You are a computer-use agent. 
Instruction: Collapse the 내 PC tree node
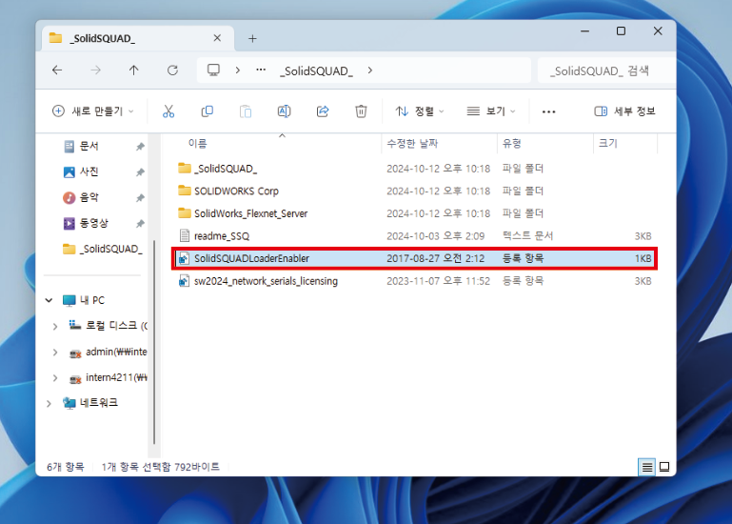point(49,300)
